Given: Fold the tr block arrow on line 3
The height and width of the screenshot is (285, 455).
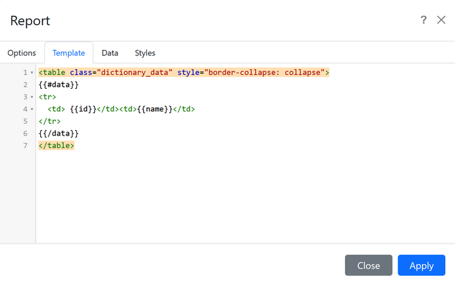Looking at the screenshot, I should click(32, 97).
